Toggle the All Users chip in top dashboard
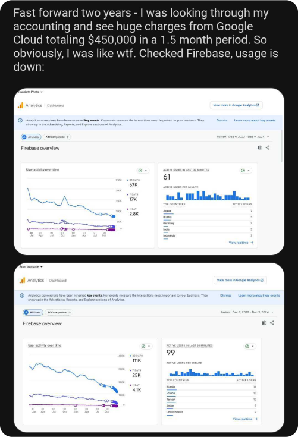Image resolution: width=298 pixels, height=437 pixels. coord(31,137)
